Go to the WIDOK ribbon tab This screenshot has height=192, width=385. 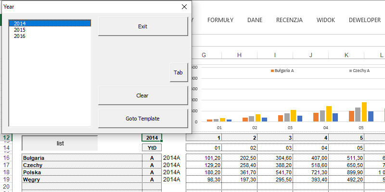326,20
